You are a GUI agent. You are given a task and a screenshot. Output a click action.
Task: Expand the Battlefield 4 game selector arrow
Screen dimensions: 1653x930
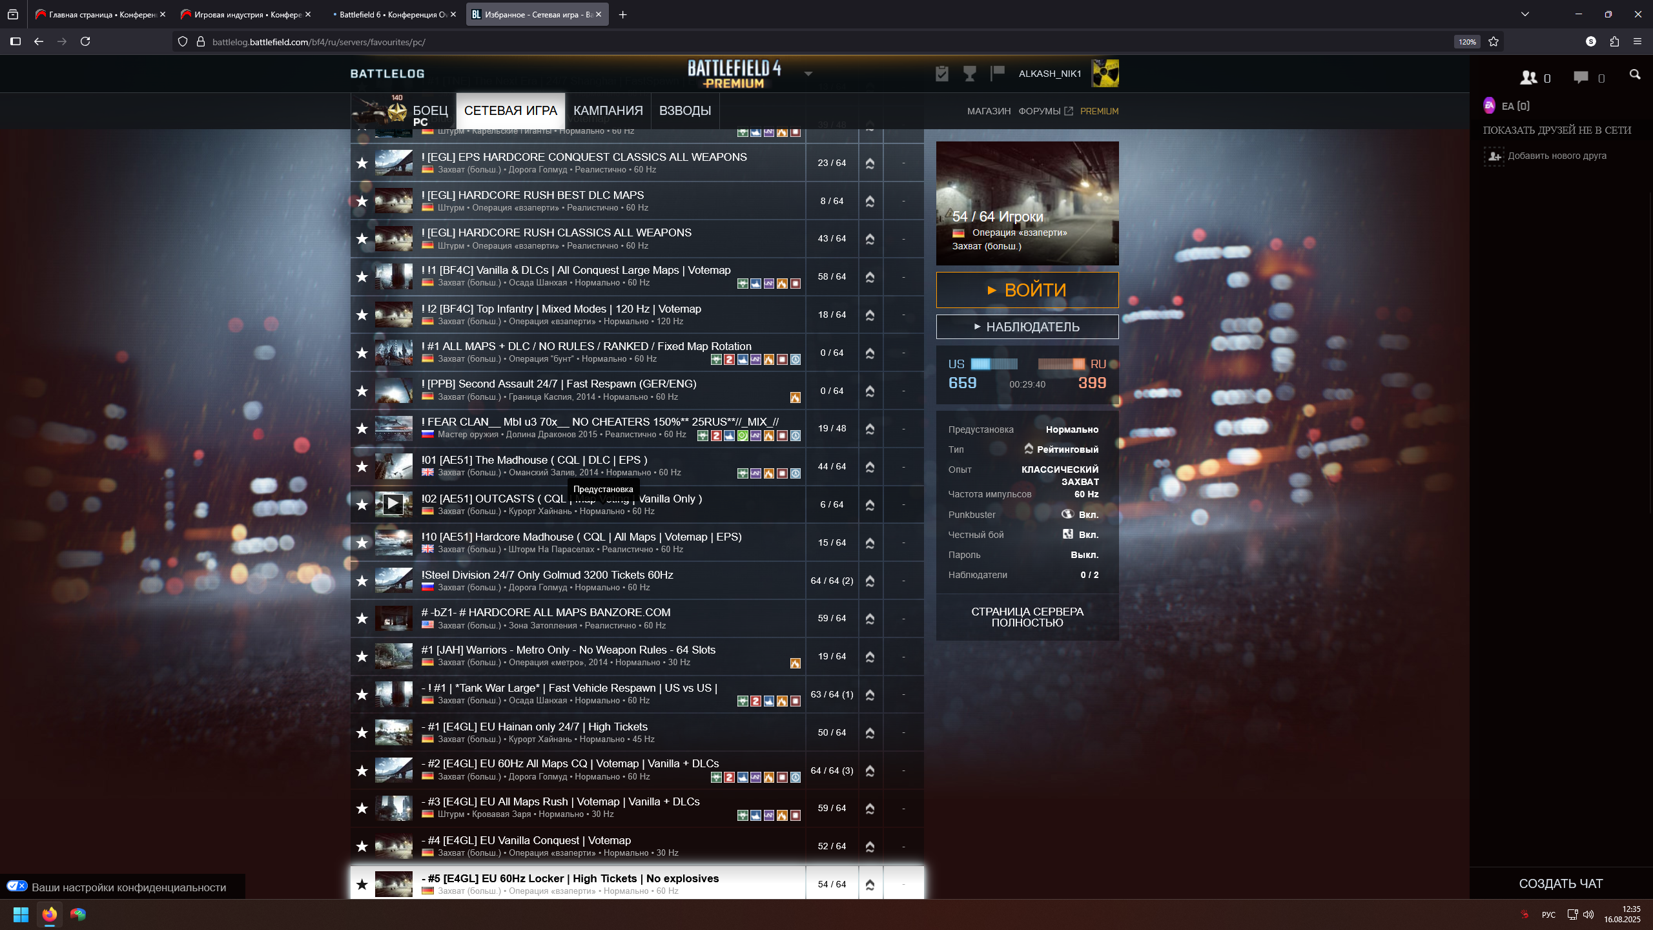[808, 74]
